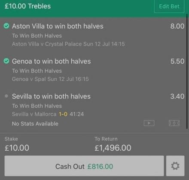Click the Edit Bet button
The image size is (189, 180).
(x=169, y=6)
